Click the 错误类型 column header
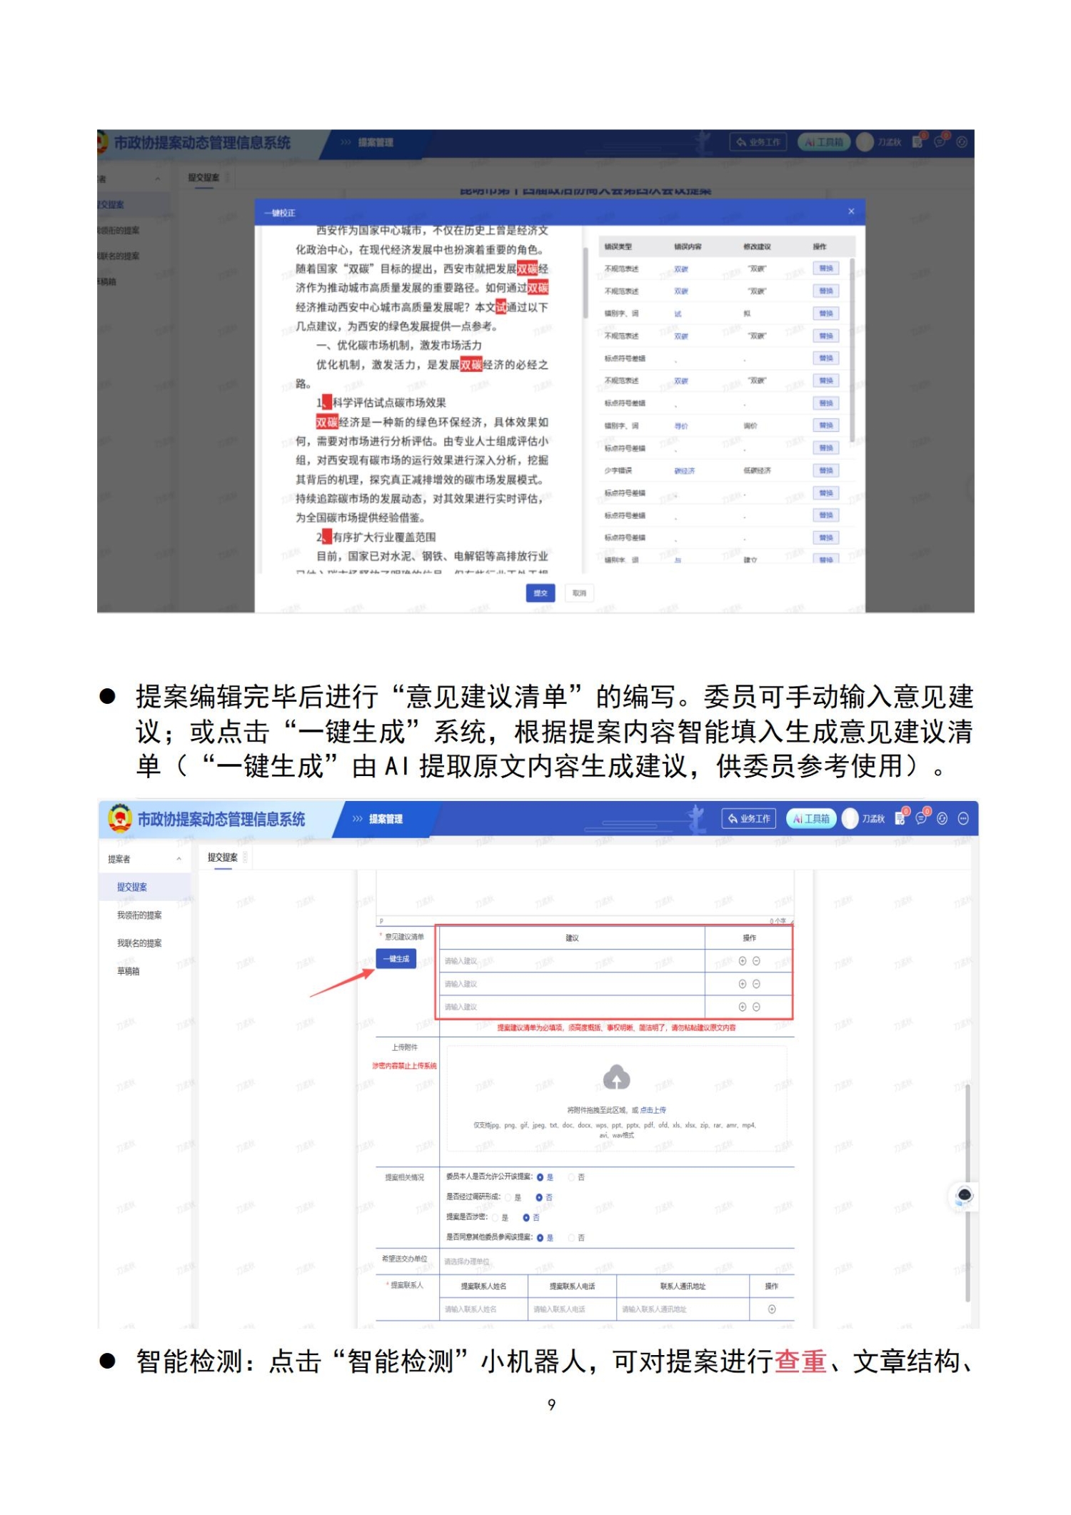Image resolution: width=1071 pixels, height=1515 pixels. (618, 246)
